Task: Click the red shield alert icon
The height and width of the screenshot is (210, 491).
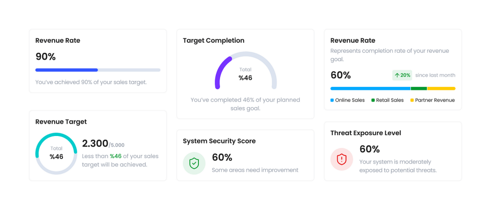Action: (x=342, y=159)
